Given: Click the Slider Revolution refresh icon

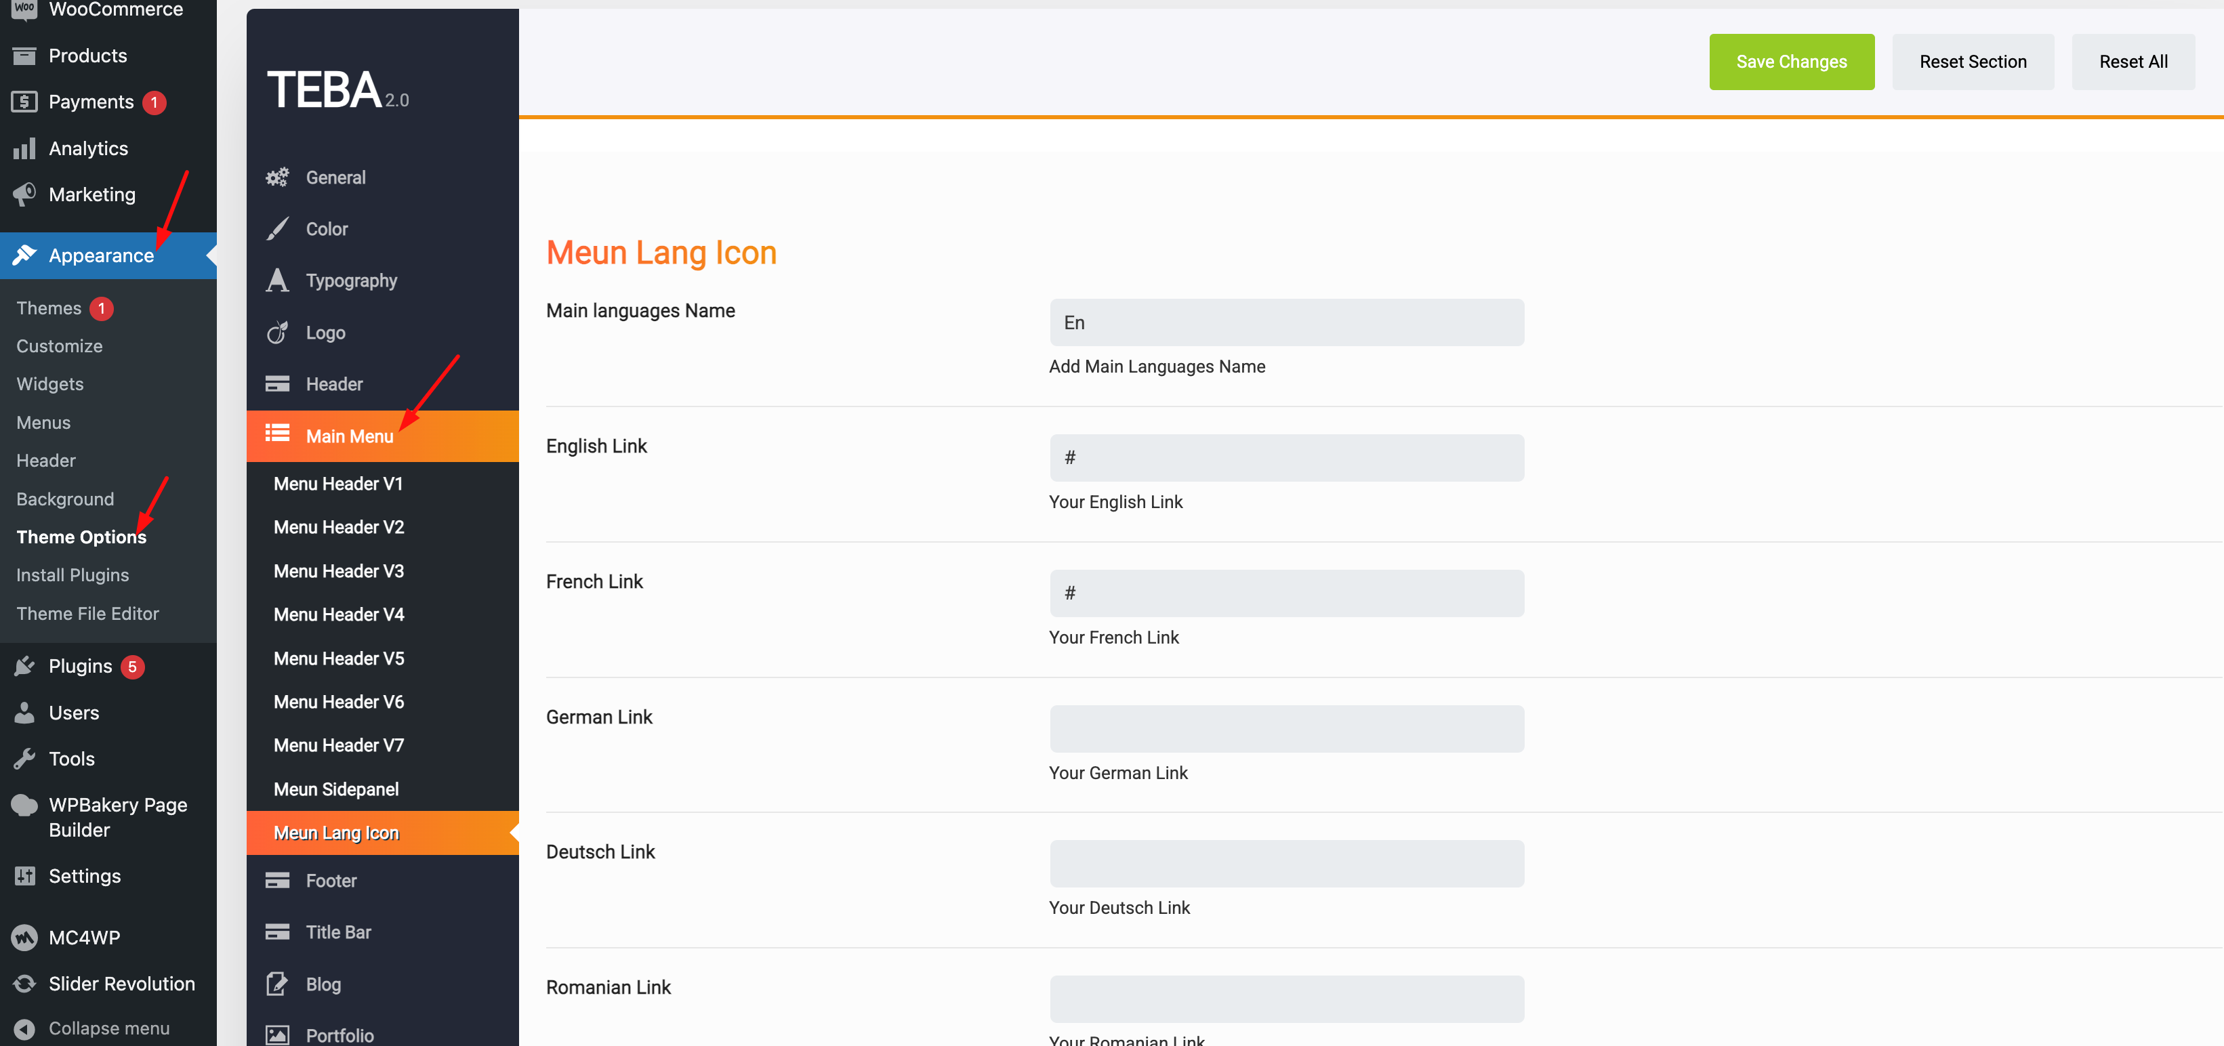Looking at the screenshot, I should coord(24,984).
